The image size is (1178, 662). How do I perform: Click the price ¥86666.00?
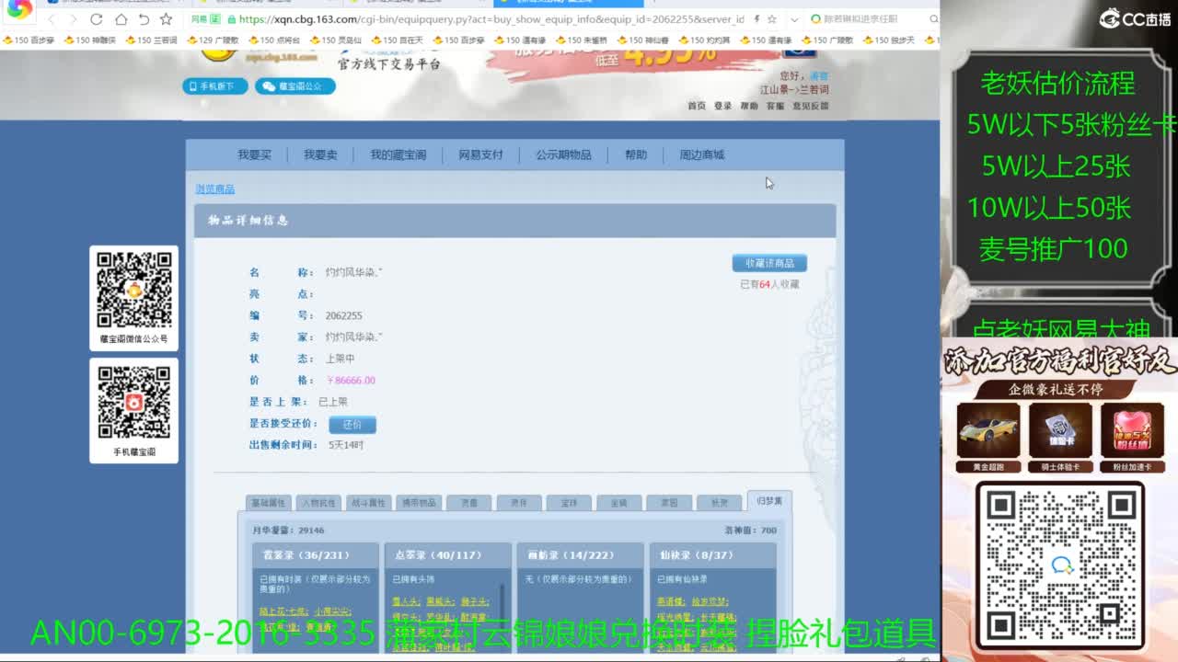tap(351, 380)
